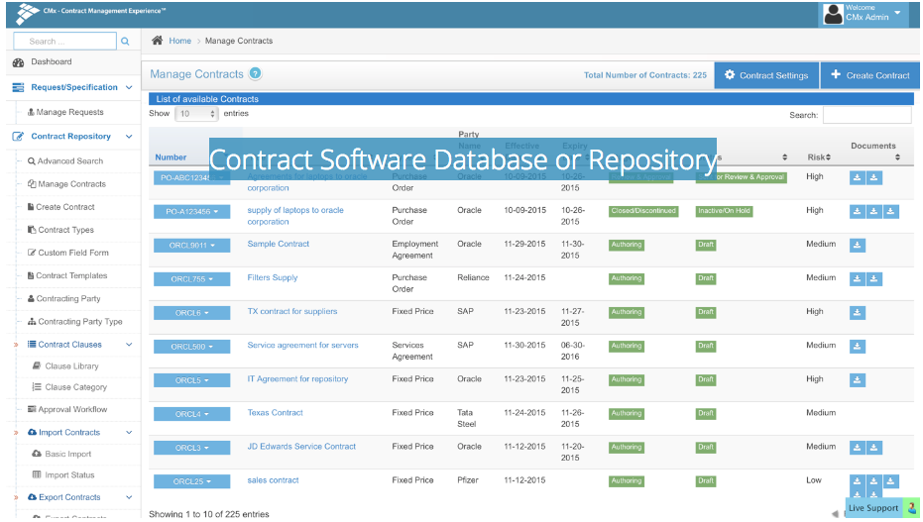Open ORCL25 contract number dropdown
This screenshot has width=923, height=522.
pyautogui.click(x=192, y=481)
